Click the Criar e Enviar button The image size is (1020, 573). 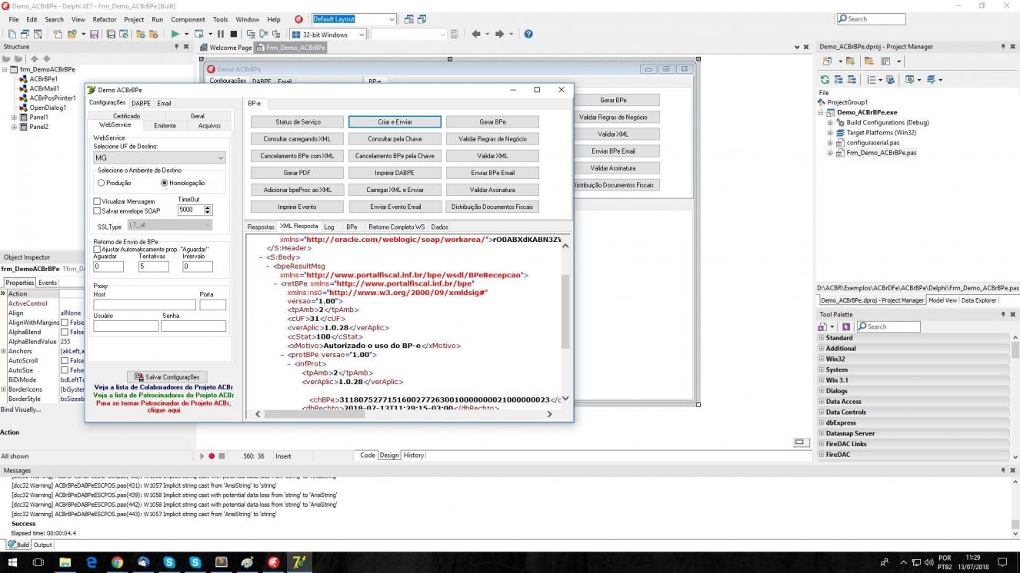(395, 122)
